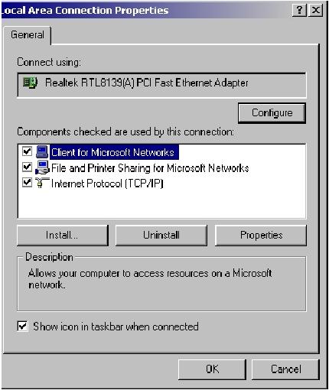The width and height of the screenshot is (329, 390).
Task: Confirm changes with the OK button
Action: pyautogui.click(x=212, y=369)
